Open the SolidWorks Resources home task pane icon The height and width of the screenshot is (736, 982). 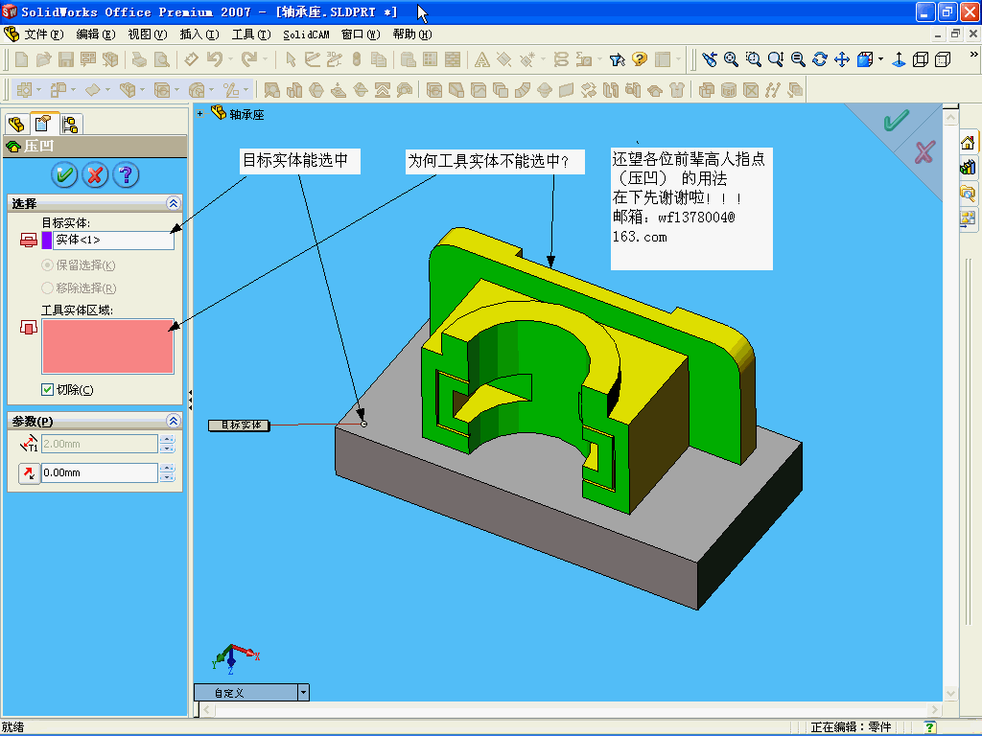coord(968,143)
